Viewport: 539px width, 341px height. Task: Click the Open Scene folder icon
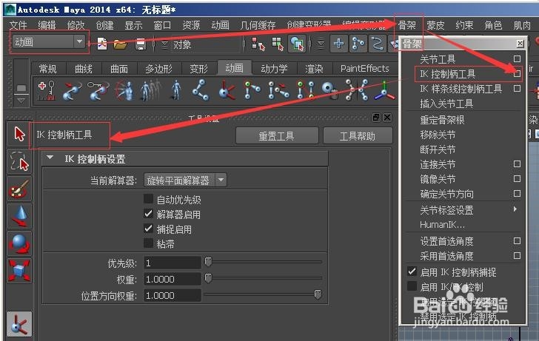tap(120, 44)
